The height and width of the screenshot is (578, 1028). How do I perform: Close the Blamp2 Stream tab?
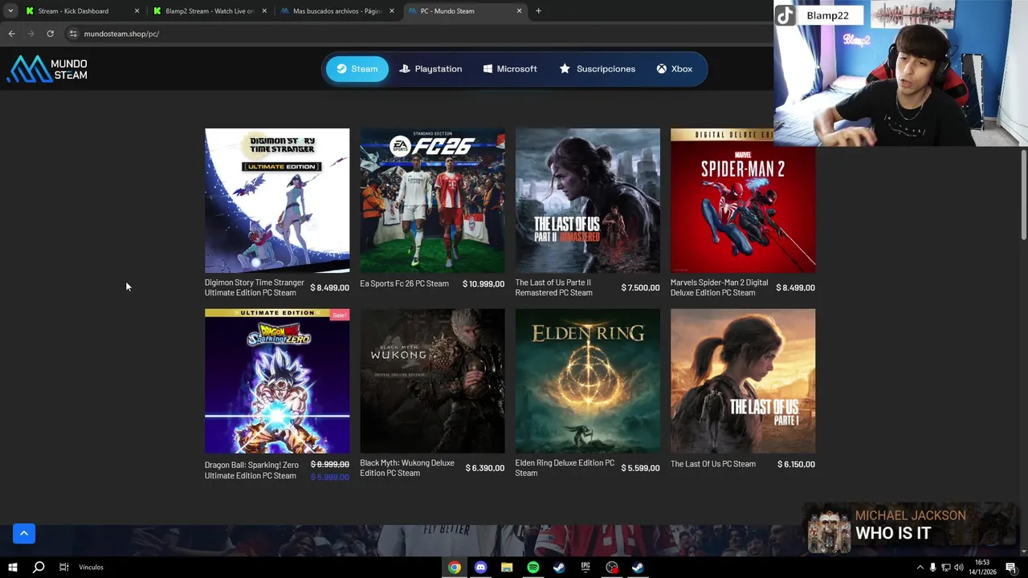264,11
